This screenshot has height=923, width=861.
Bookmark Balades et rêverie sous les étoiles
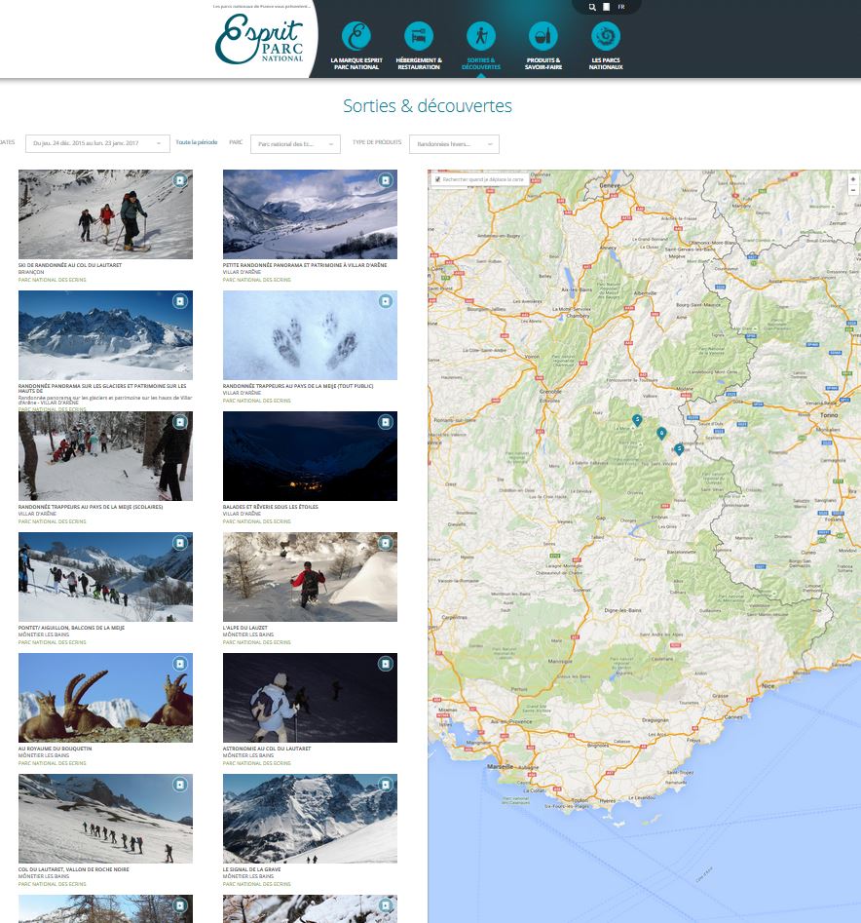[386, 422]
